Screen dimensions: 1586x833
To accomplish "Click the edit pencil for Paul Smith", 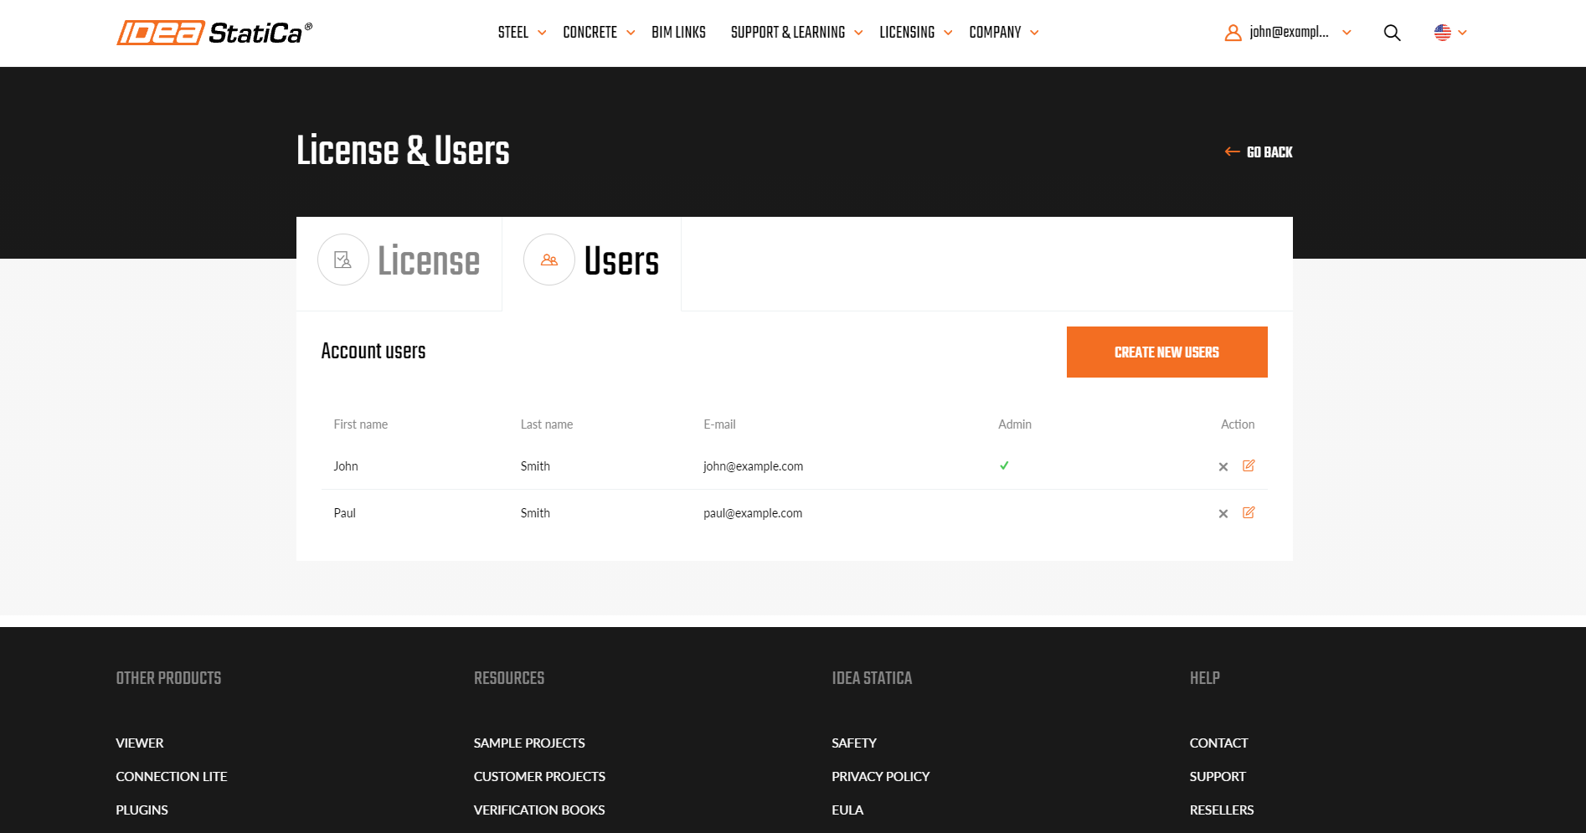I will 1249,513.
